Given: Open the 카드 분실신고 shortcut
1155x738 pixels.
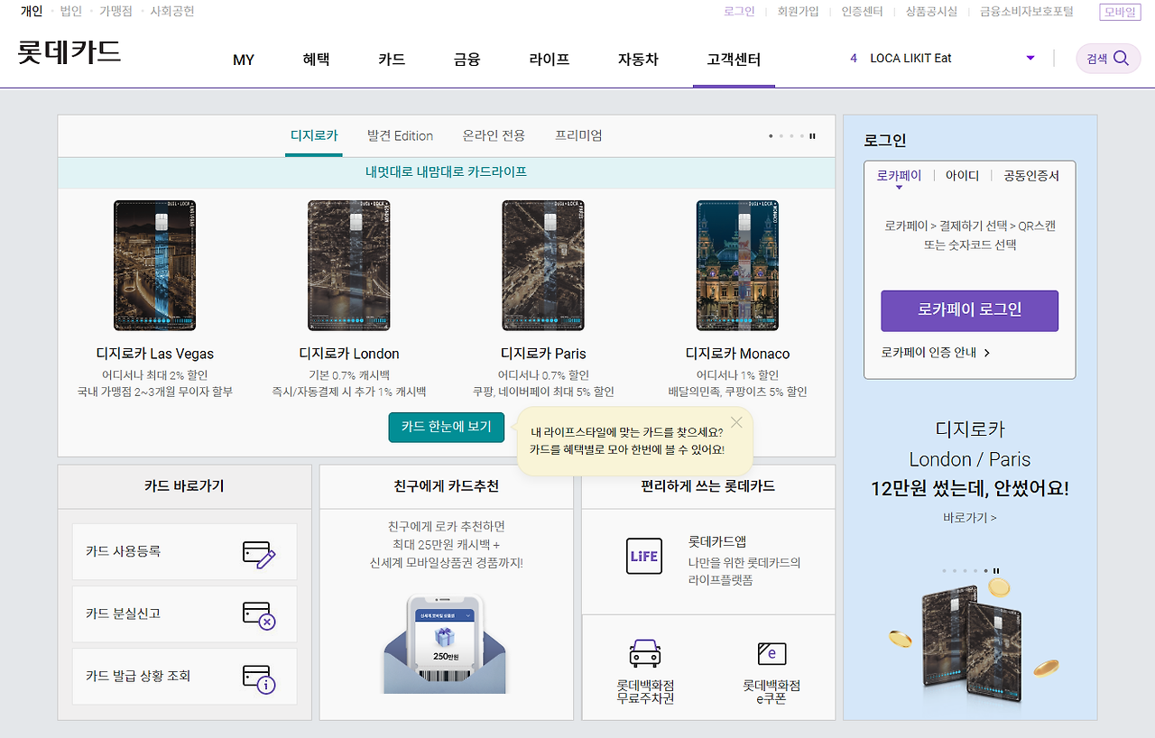Looking at the screenshot, I should 184,613.
